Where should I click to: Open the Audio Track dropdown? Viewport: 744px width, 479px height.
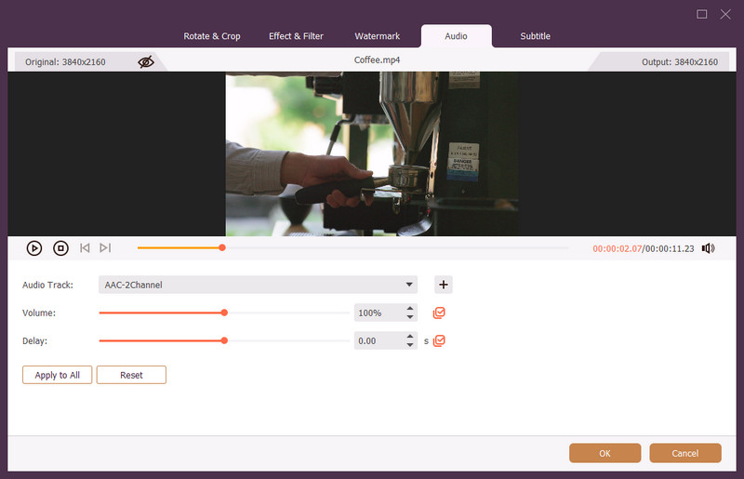[409, 285]
